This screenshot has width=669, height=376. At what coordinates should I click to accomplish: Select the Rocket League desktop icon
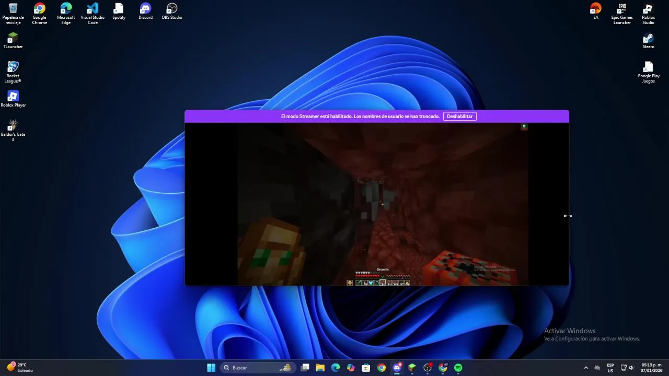[13, 72]
